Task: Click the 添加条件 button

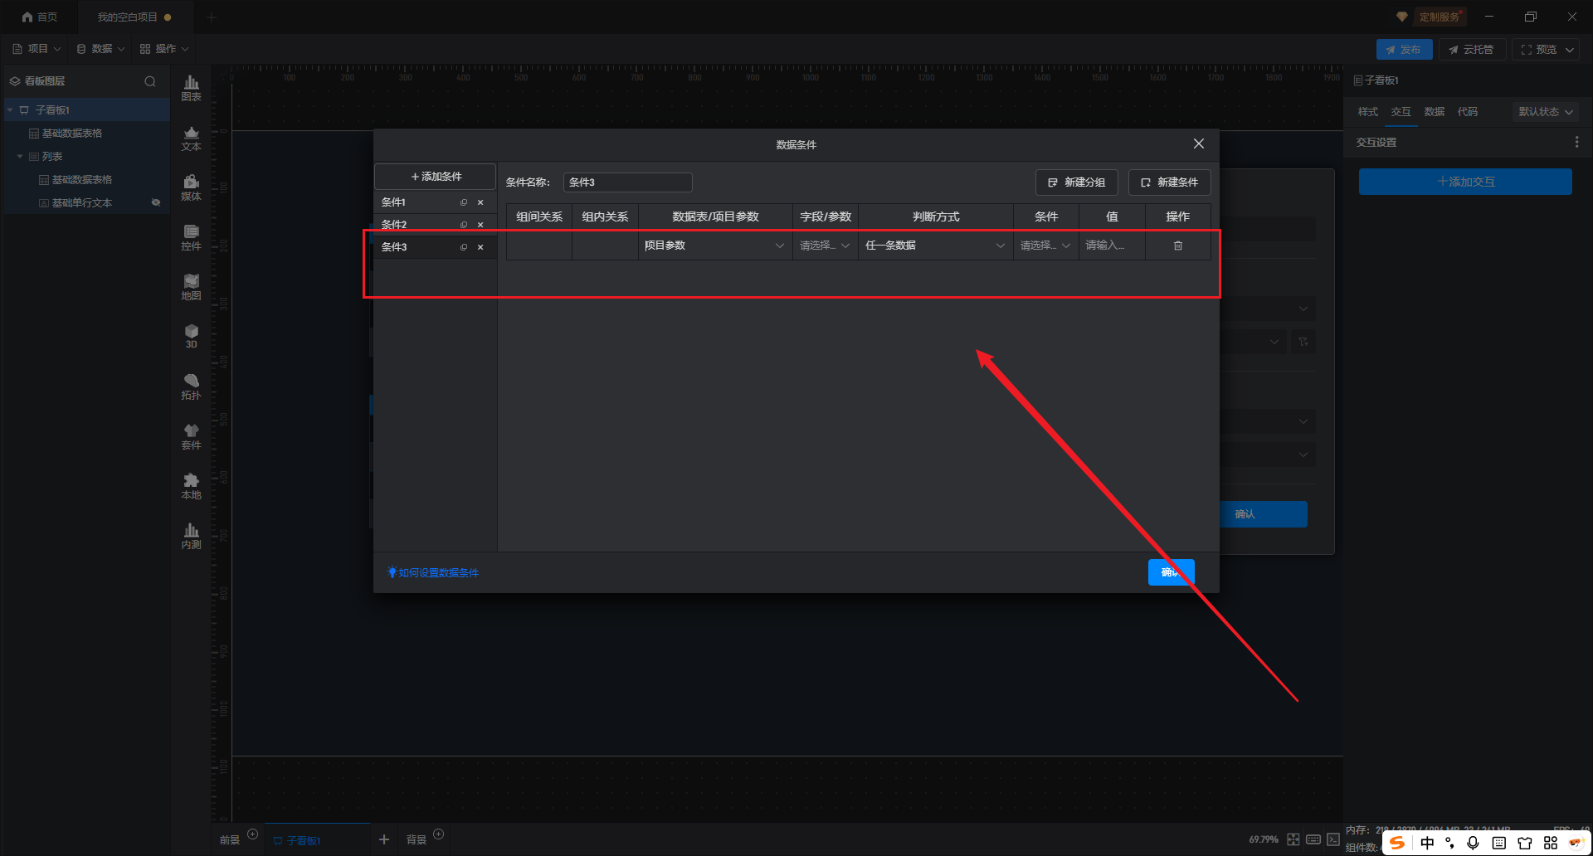Action: (436, 177)
